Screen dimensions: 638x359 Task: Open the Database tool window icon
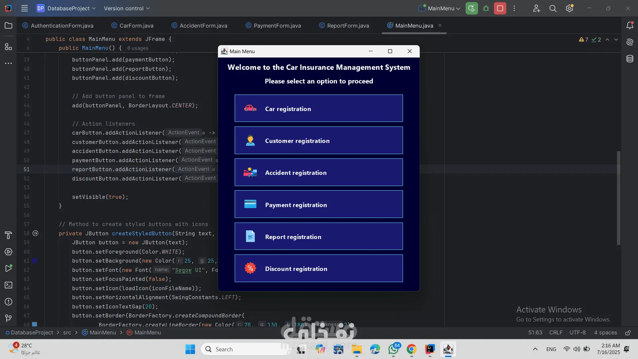[x=630, y=59]
